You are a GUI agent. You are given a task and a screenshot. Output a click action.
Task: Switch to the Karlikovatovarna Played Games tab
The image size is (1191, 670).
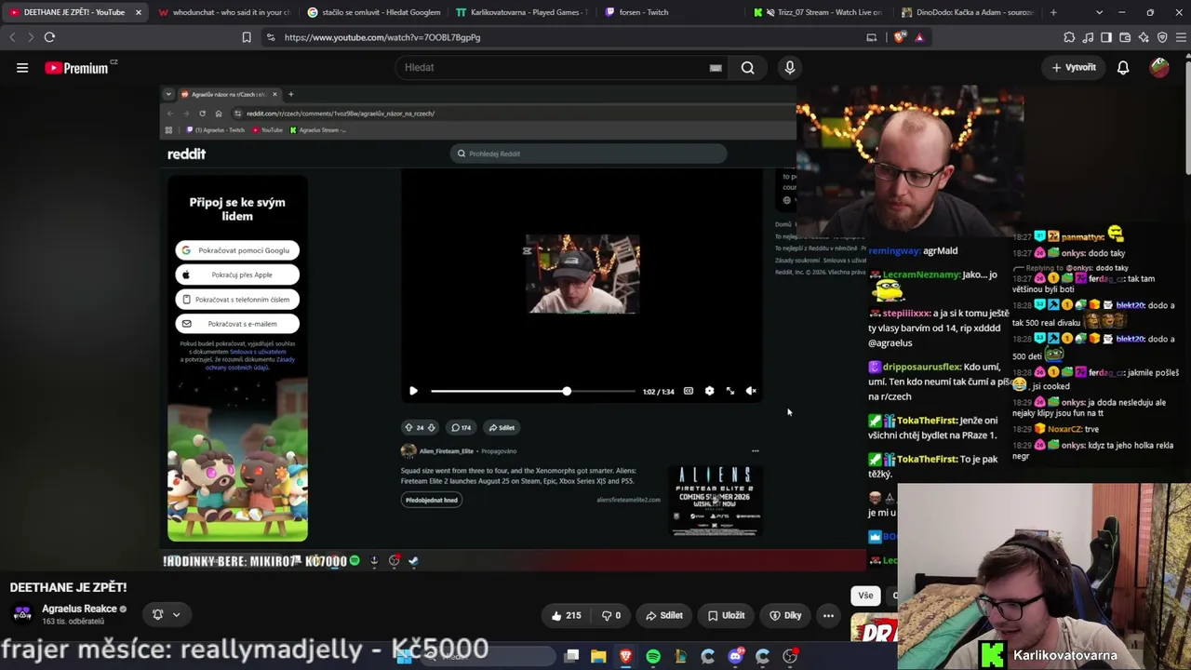pyautogui.click(x=521, y=12)
